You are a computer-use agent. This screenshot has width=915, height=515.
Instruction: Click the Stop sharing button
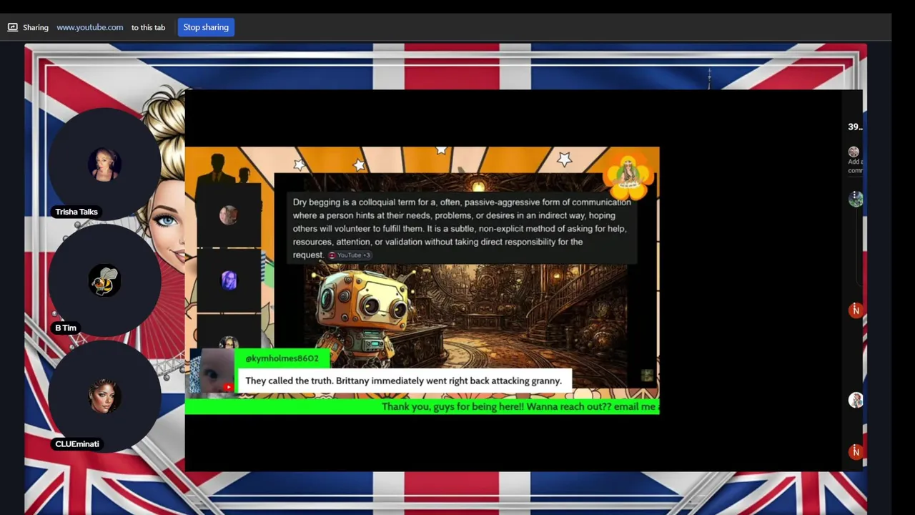pos(206,27)
